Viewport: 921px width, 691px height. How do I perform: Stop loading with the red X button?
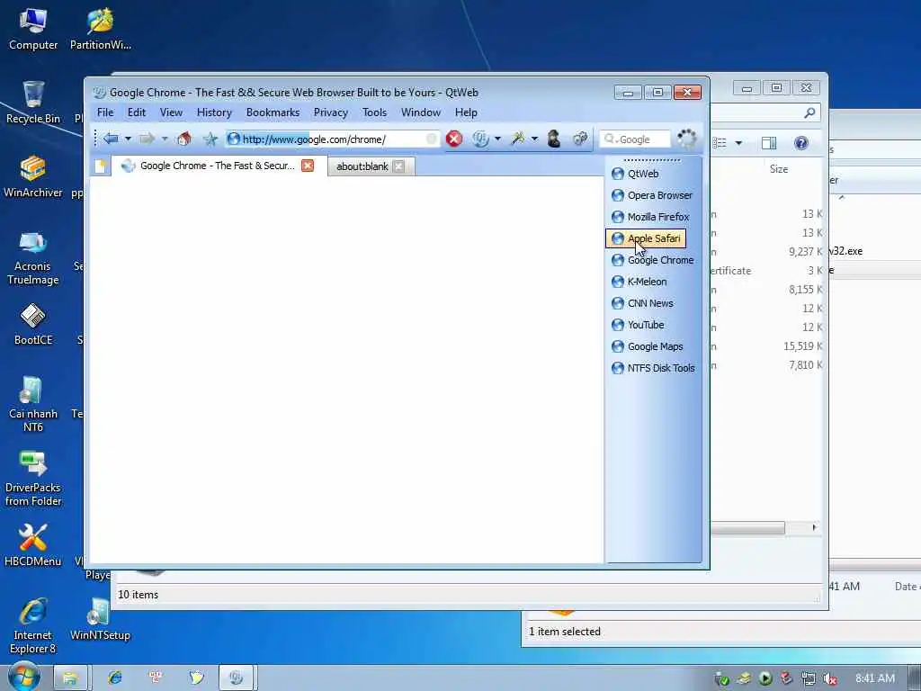(x=453, y=139)
